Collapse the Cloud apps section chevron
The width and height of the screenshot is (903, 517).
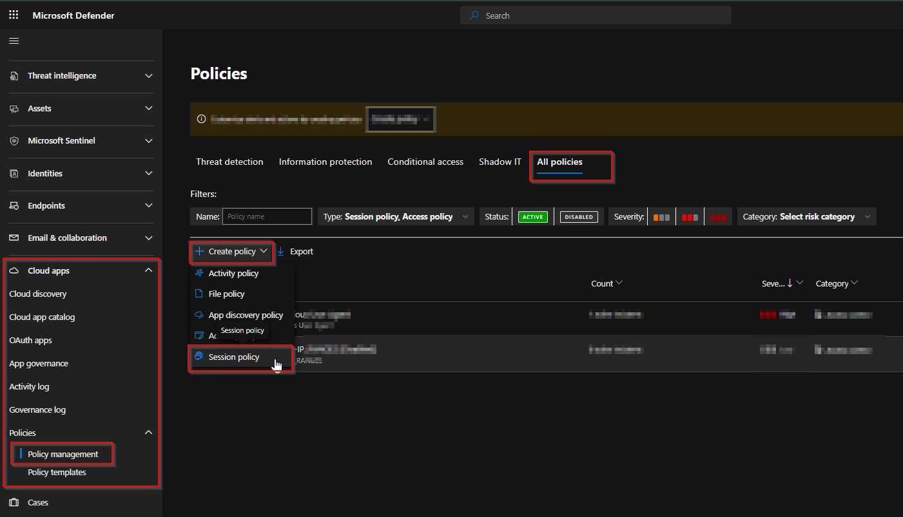tap(148, 270)
